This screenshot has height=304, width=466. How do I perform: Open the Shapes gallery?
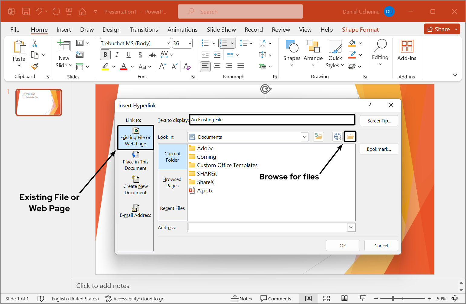(x=292, y=53)
